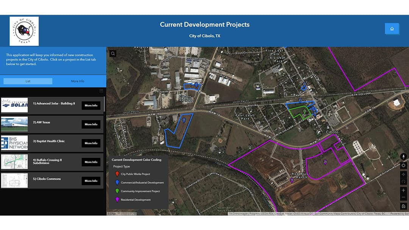The image size is (409, 230).
Task: Click the red City Public Works legend swatch
Action: coord(117,174)
